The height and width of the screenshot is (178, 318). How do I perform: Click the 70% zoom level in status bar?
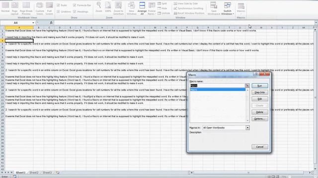point(284,177)
